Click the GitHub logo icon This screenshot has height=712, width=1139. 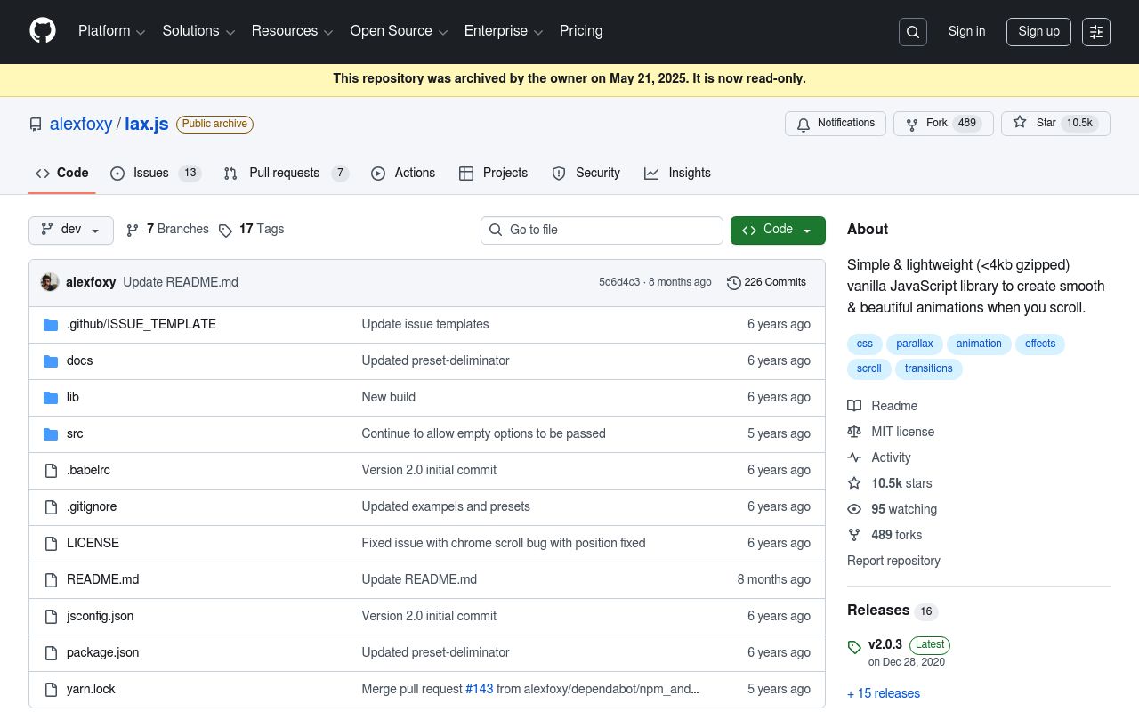[x=43, y=31]
